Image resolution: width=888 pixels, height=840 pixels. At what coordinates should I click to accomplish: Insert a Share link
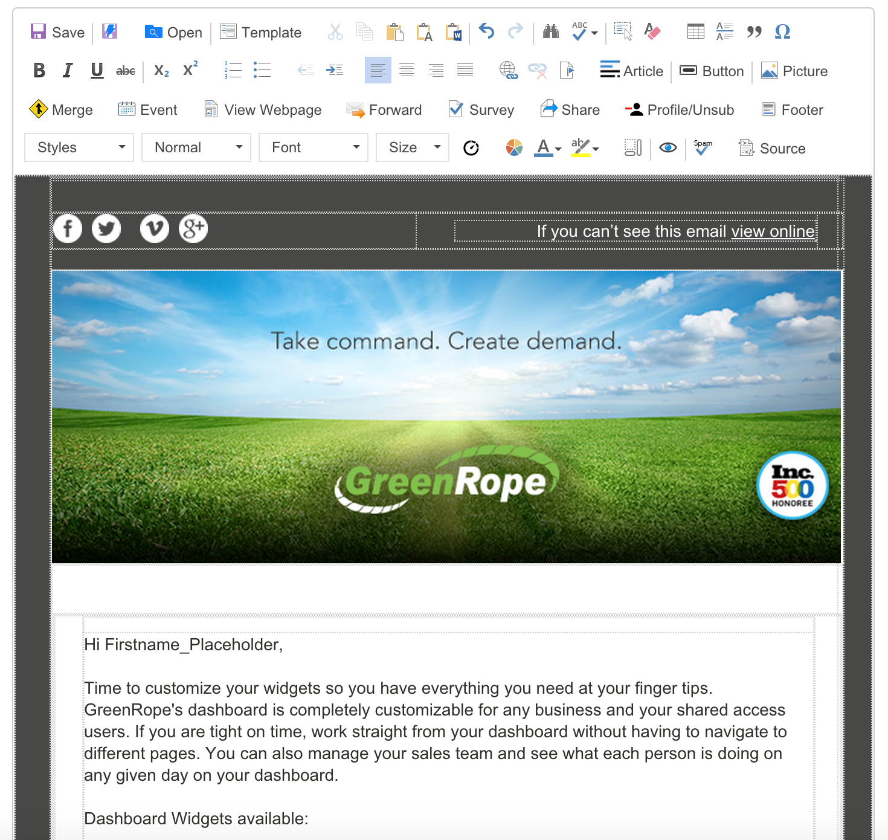[570, 109]
